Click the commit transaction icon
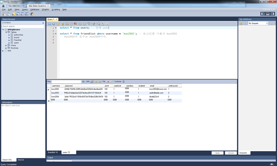Image resolution: width=277 pixels, height=166 pixels. pos(81,24)
